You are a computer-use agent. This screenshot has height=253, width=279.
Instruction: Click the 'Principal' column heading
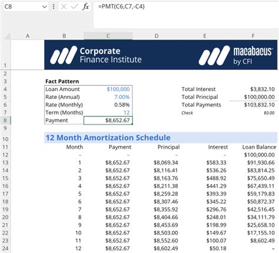point(168,147)
